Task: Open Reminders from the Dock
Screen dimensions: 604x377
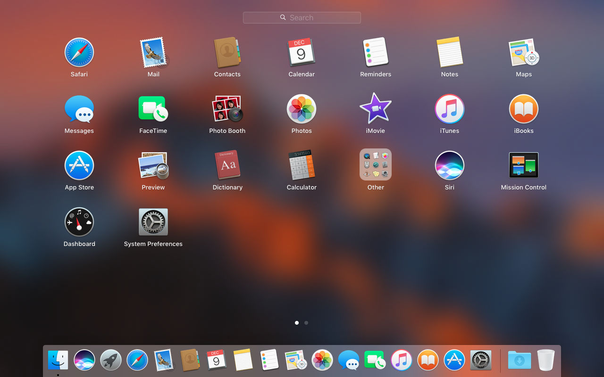Action: 269,361
